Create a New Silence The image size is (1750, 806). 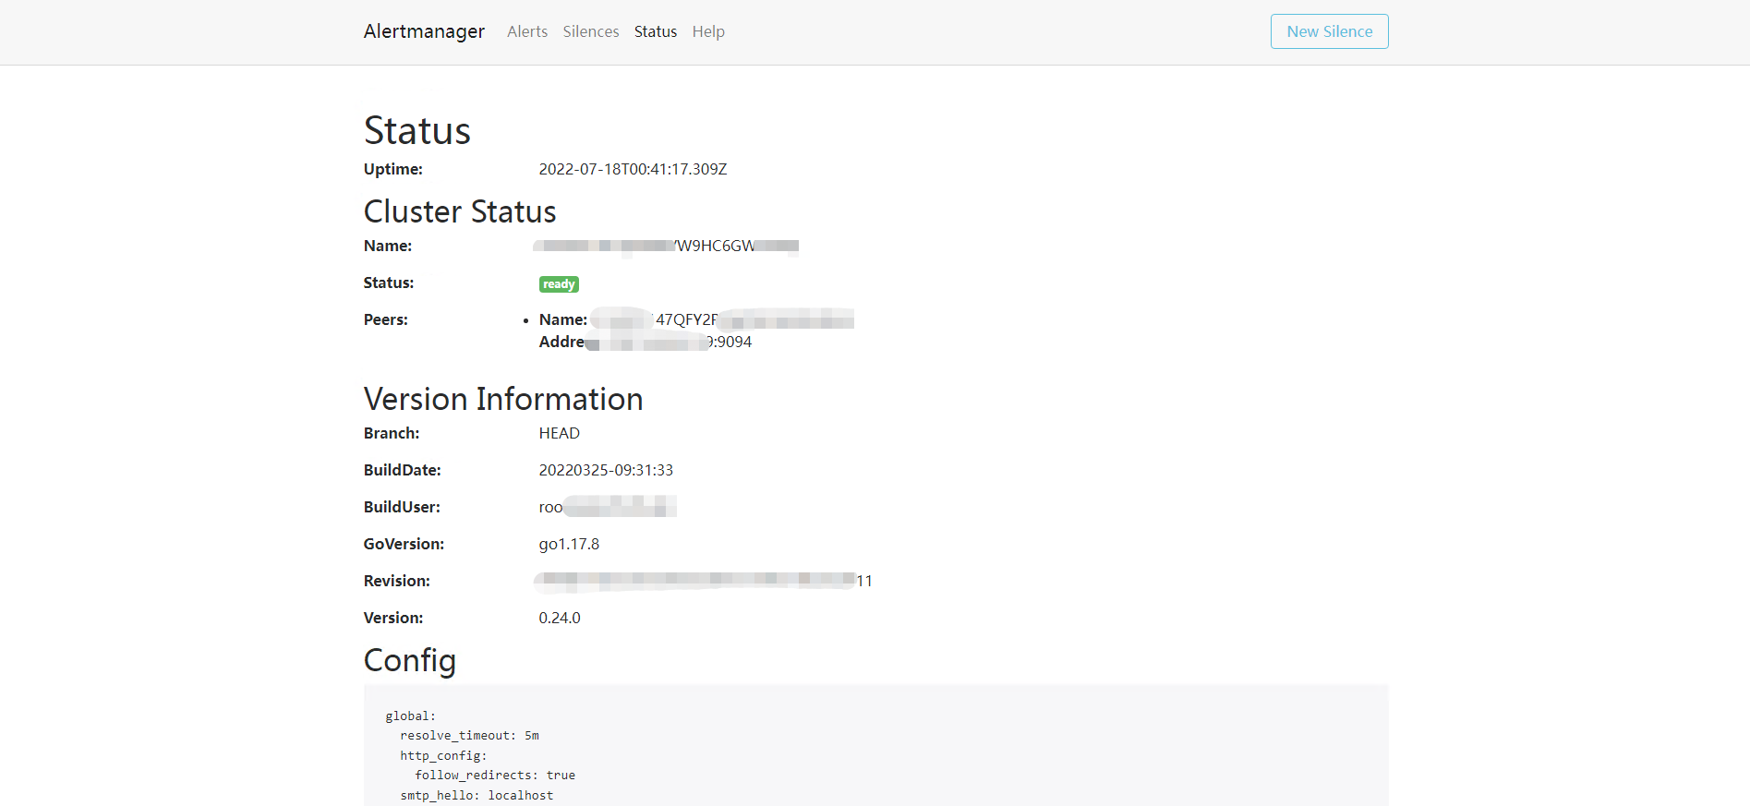[1329, 31]
